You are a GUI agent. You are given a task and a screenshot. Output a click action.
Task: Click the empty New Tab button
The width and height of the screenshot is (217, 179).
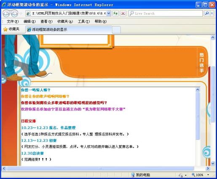[116, 30]
